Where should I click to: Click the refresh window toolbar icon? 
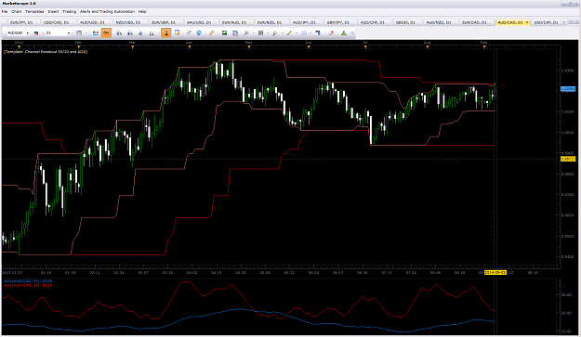235,32
